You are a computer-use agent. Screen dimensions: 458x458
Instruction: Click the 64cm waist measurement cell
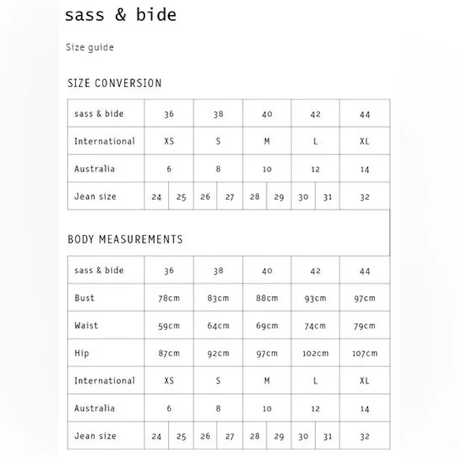coord(218,325)
